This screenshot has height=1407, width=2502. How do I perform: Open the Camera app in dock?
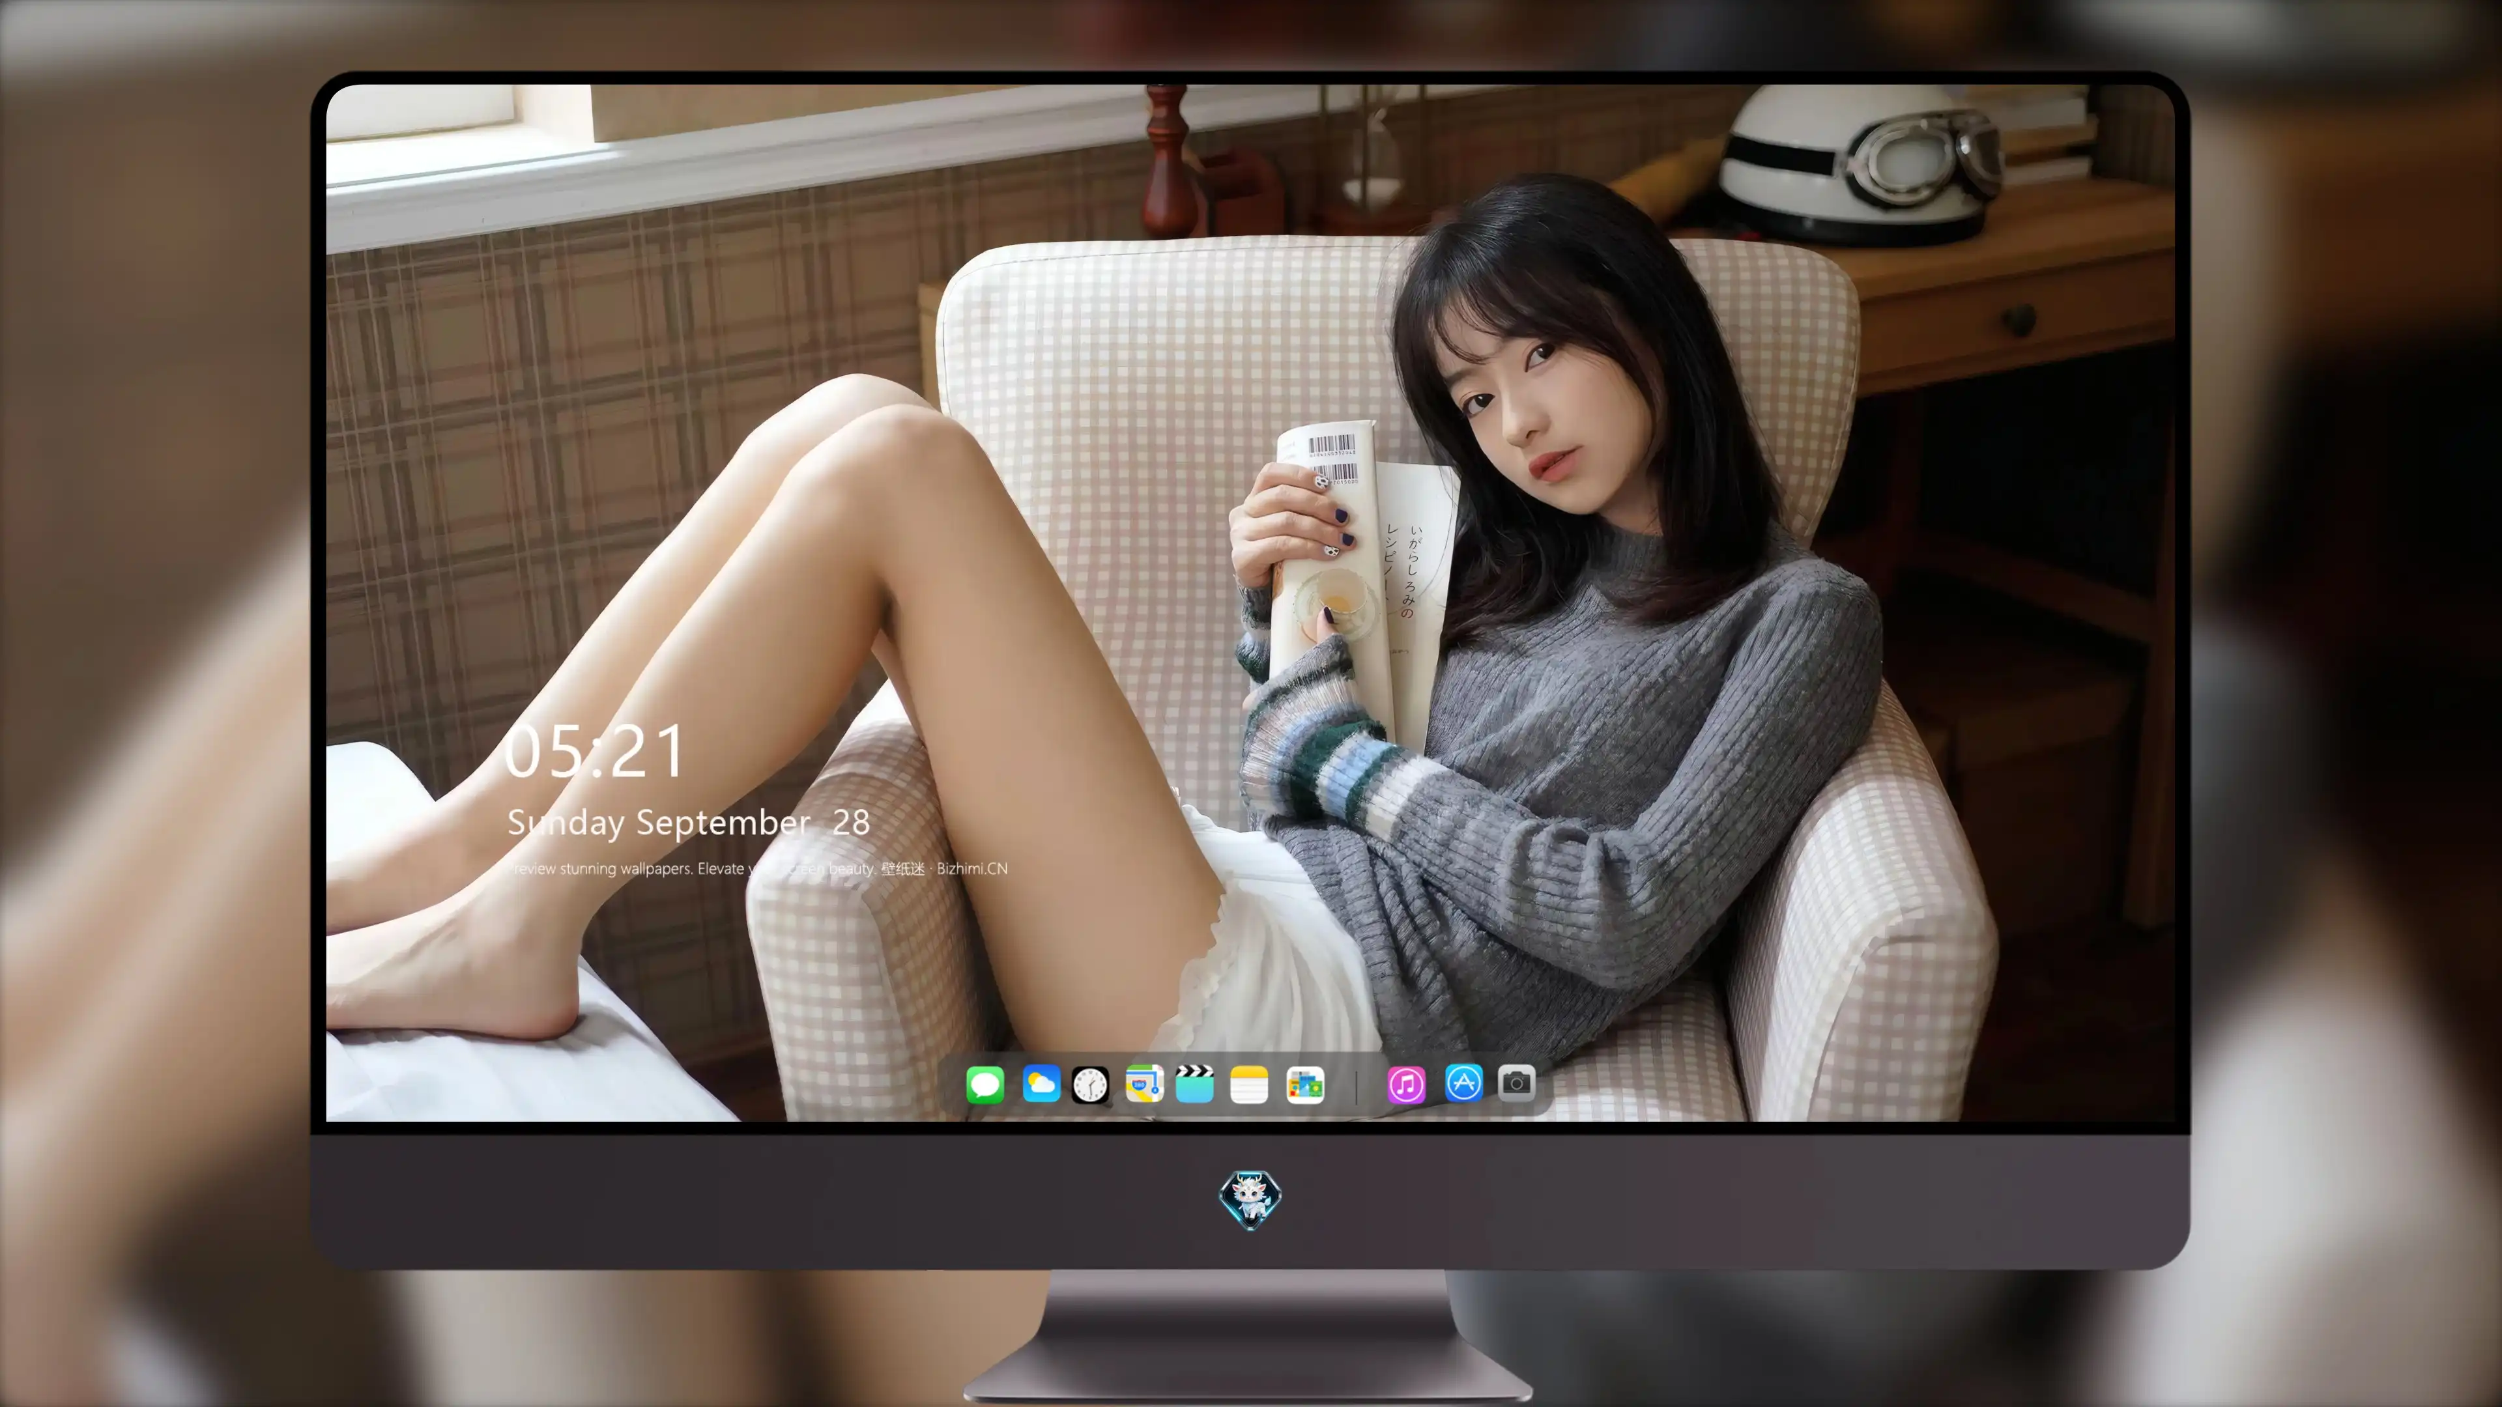coord(1516,1083)
